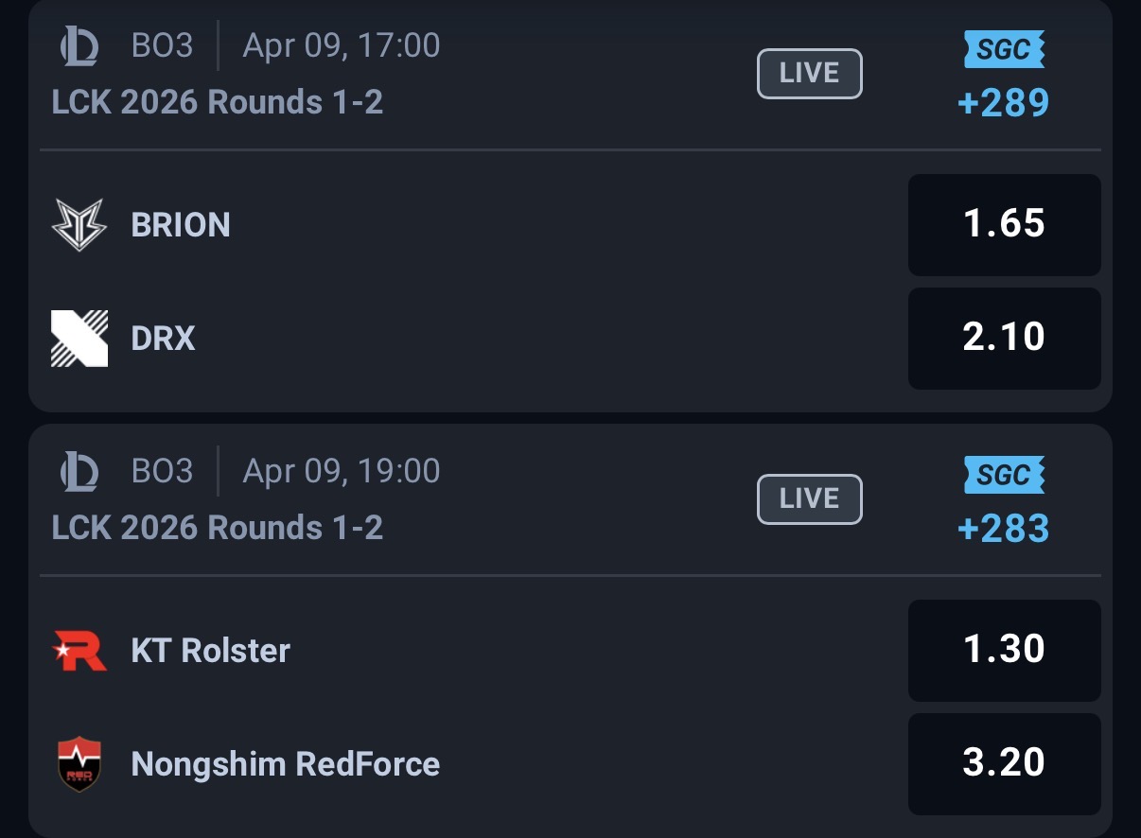Select DRX odds 2.10

point(1004,338)
